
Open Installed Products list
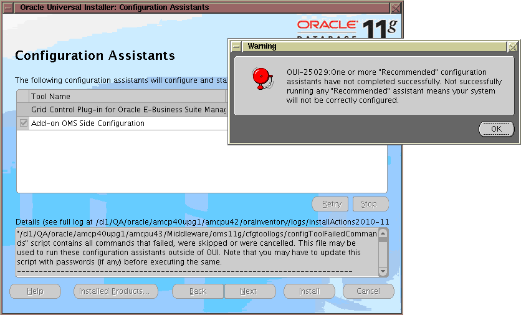[x=116, y=291]
